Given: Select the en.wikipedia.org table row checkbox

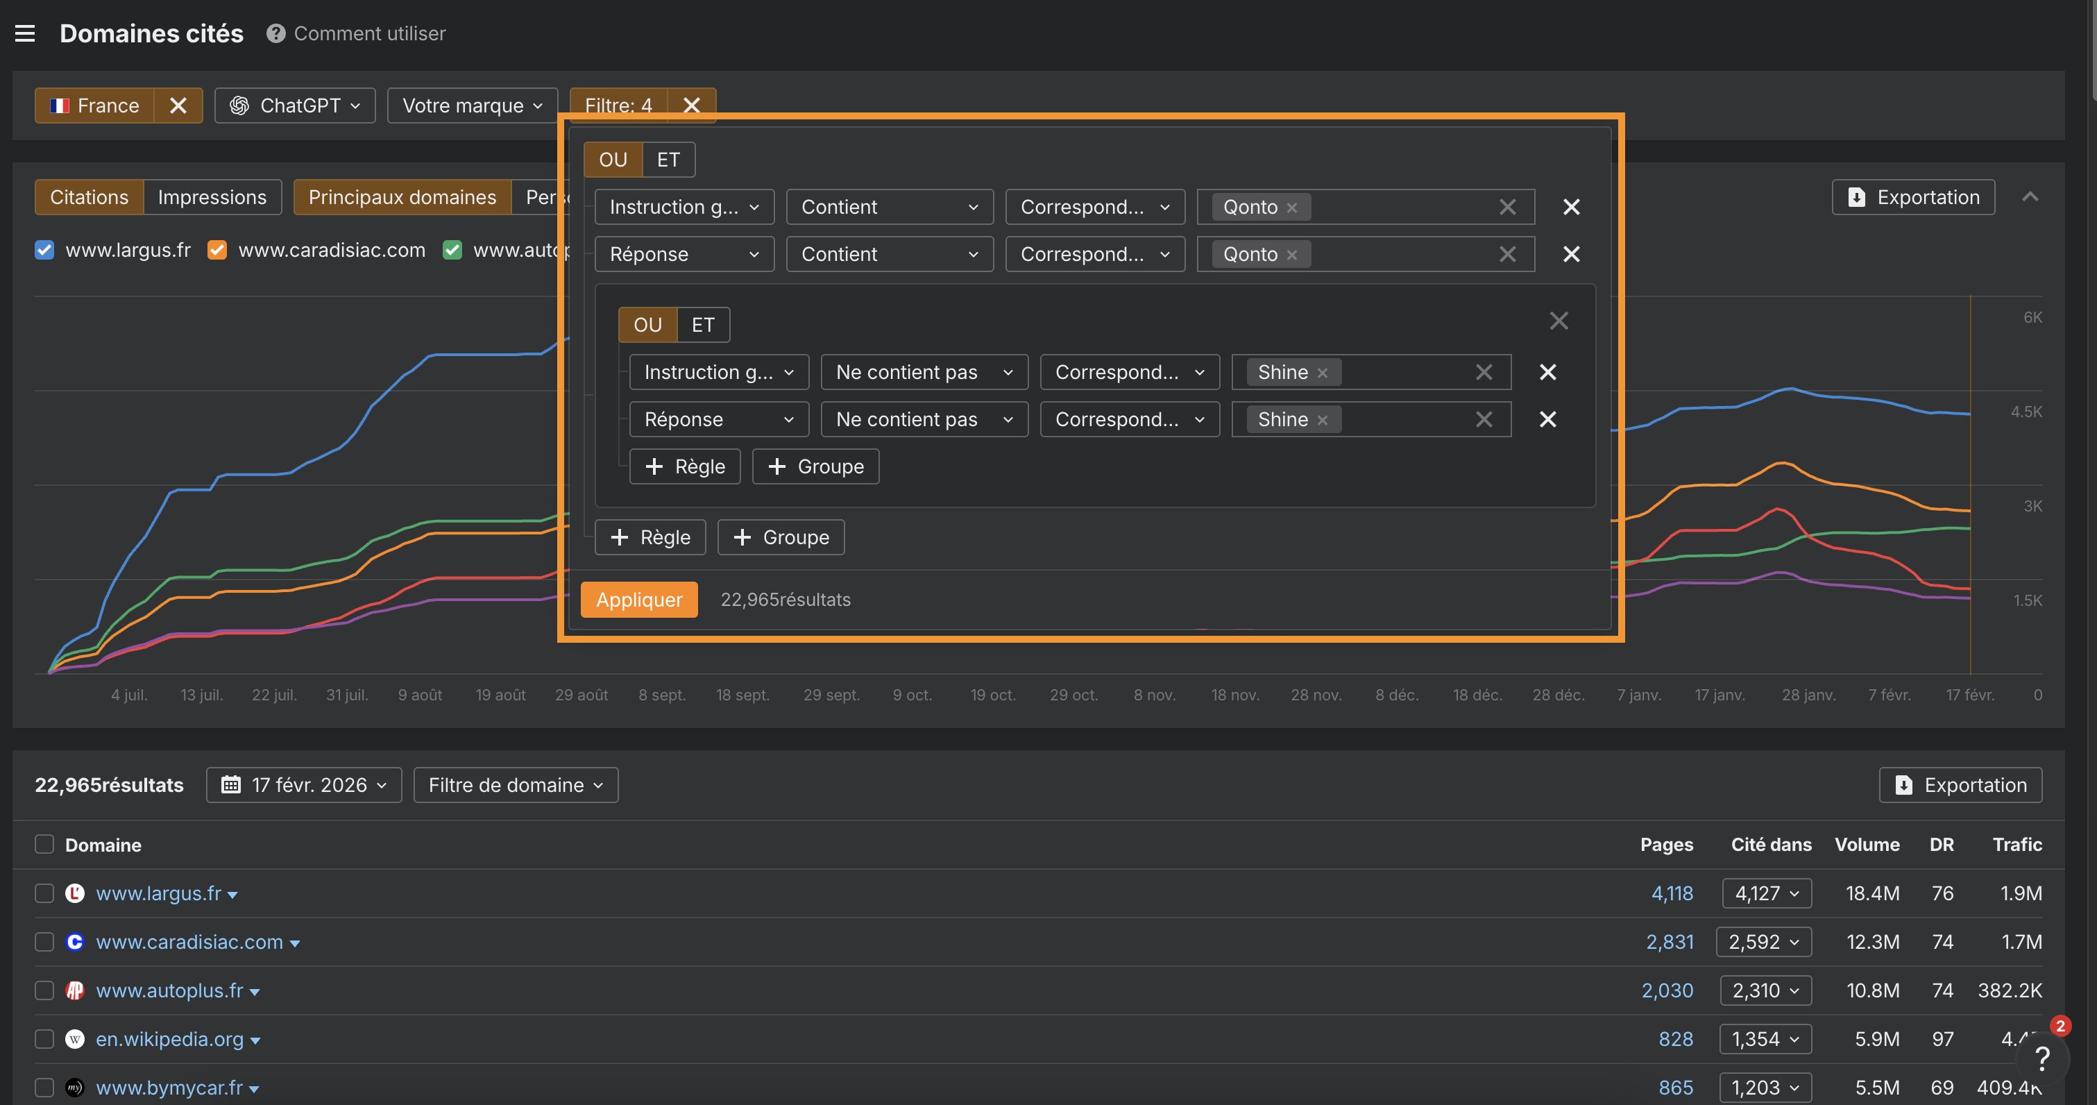Looking at the screenshot, I should (x=45, y=1039).
